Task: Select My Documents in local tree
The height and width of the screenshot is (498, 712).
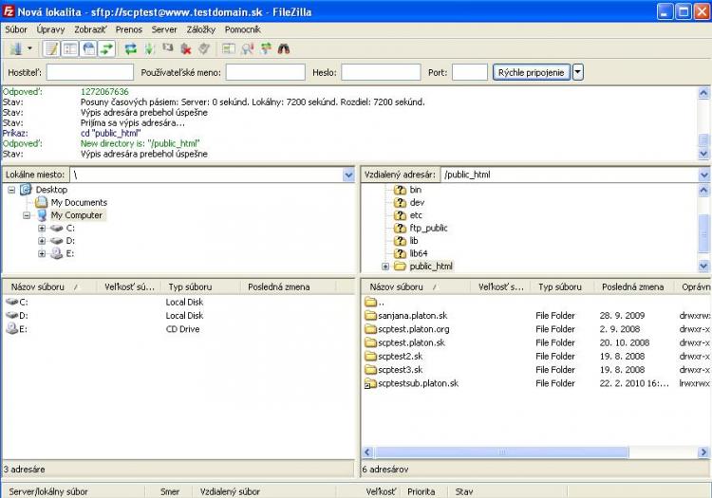Action: pos(79,202)
